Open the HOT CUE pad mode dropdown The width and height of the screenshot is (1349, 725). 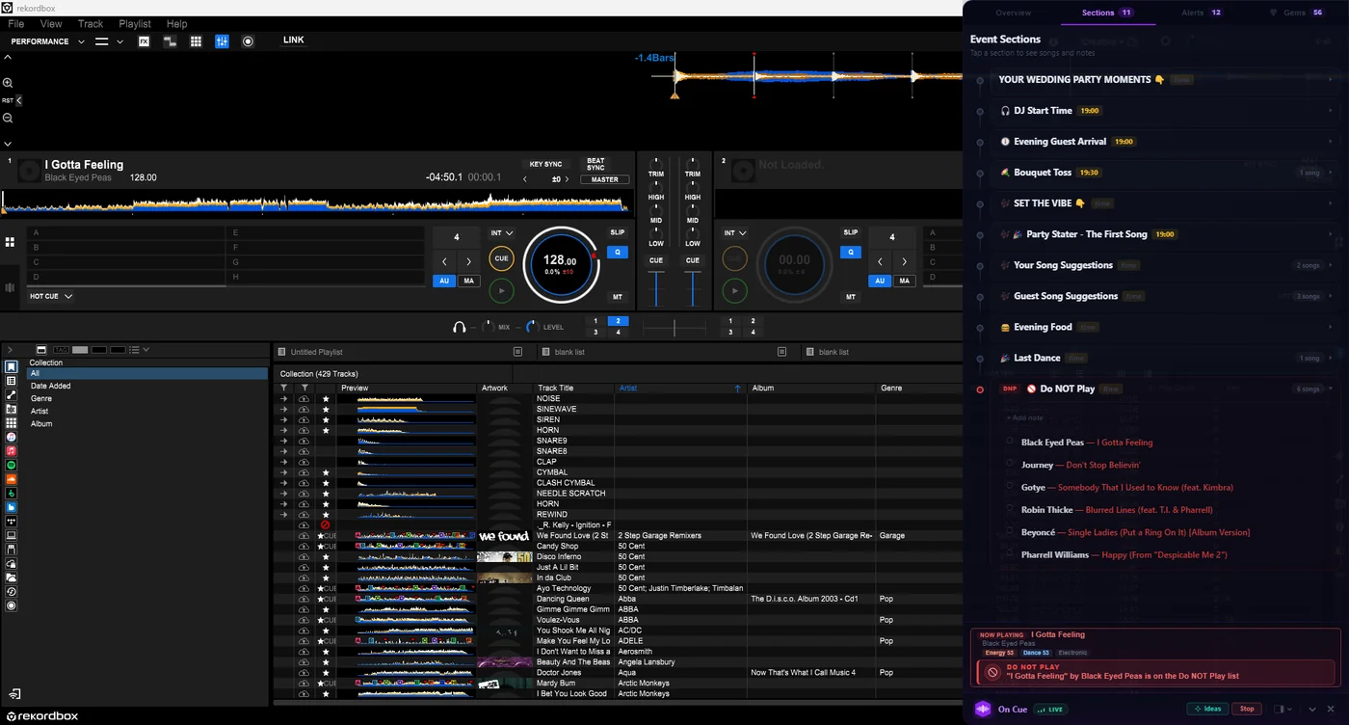[x=51, y=296]
